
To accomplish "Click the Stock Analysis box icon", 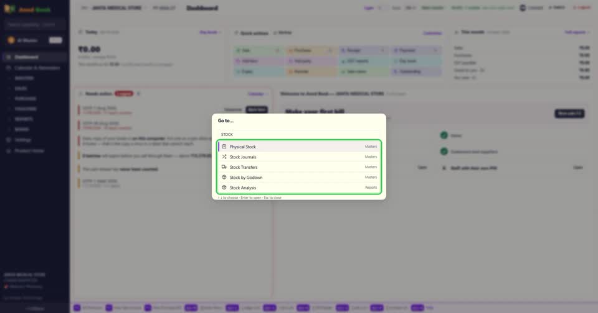I will [224, 188].
